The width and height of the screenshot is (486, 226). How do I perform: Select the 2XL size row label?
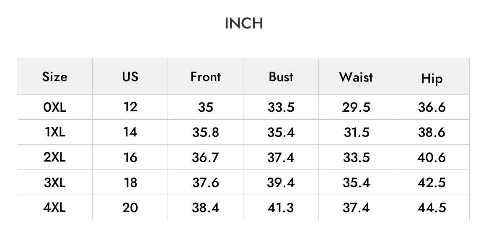[x=54, y=157]
